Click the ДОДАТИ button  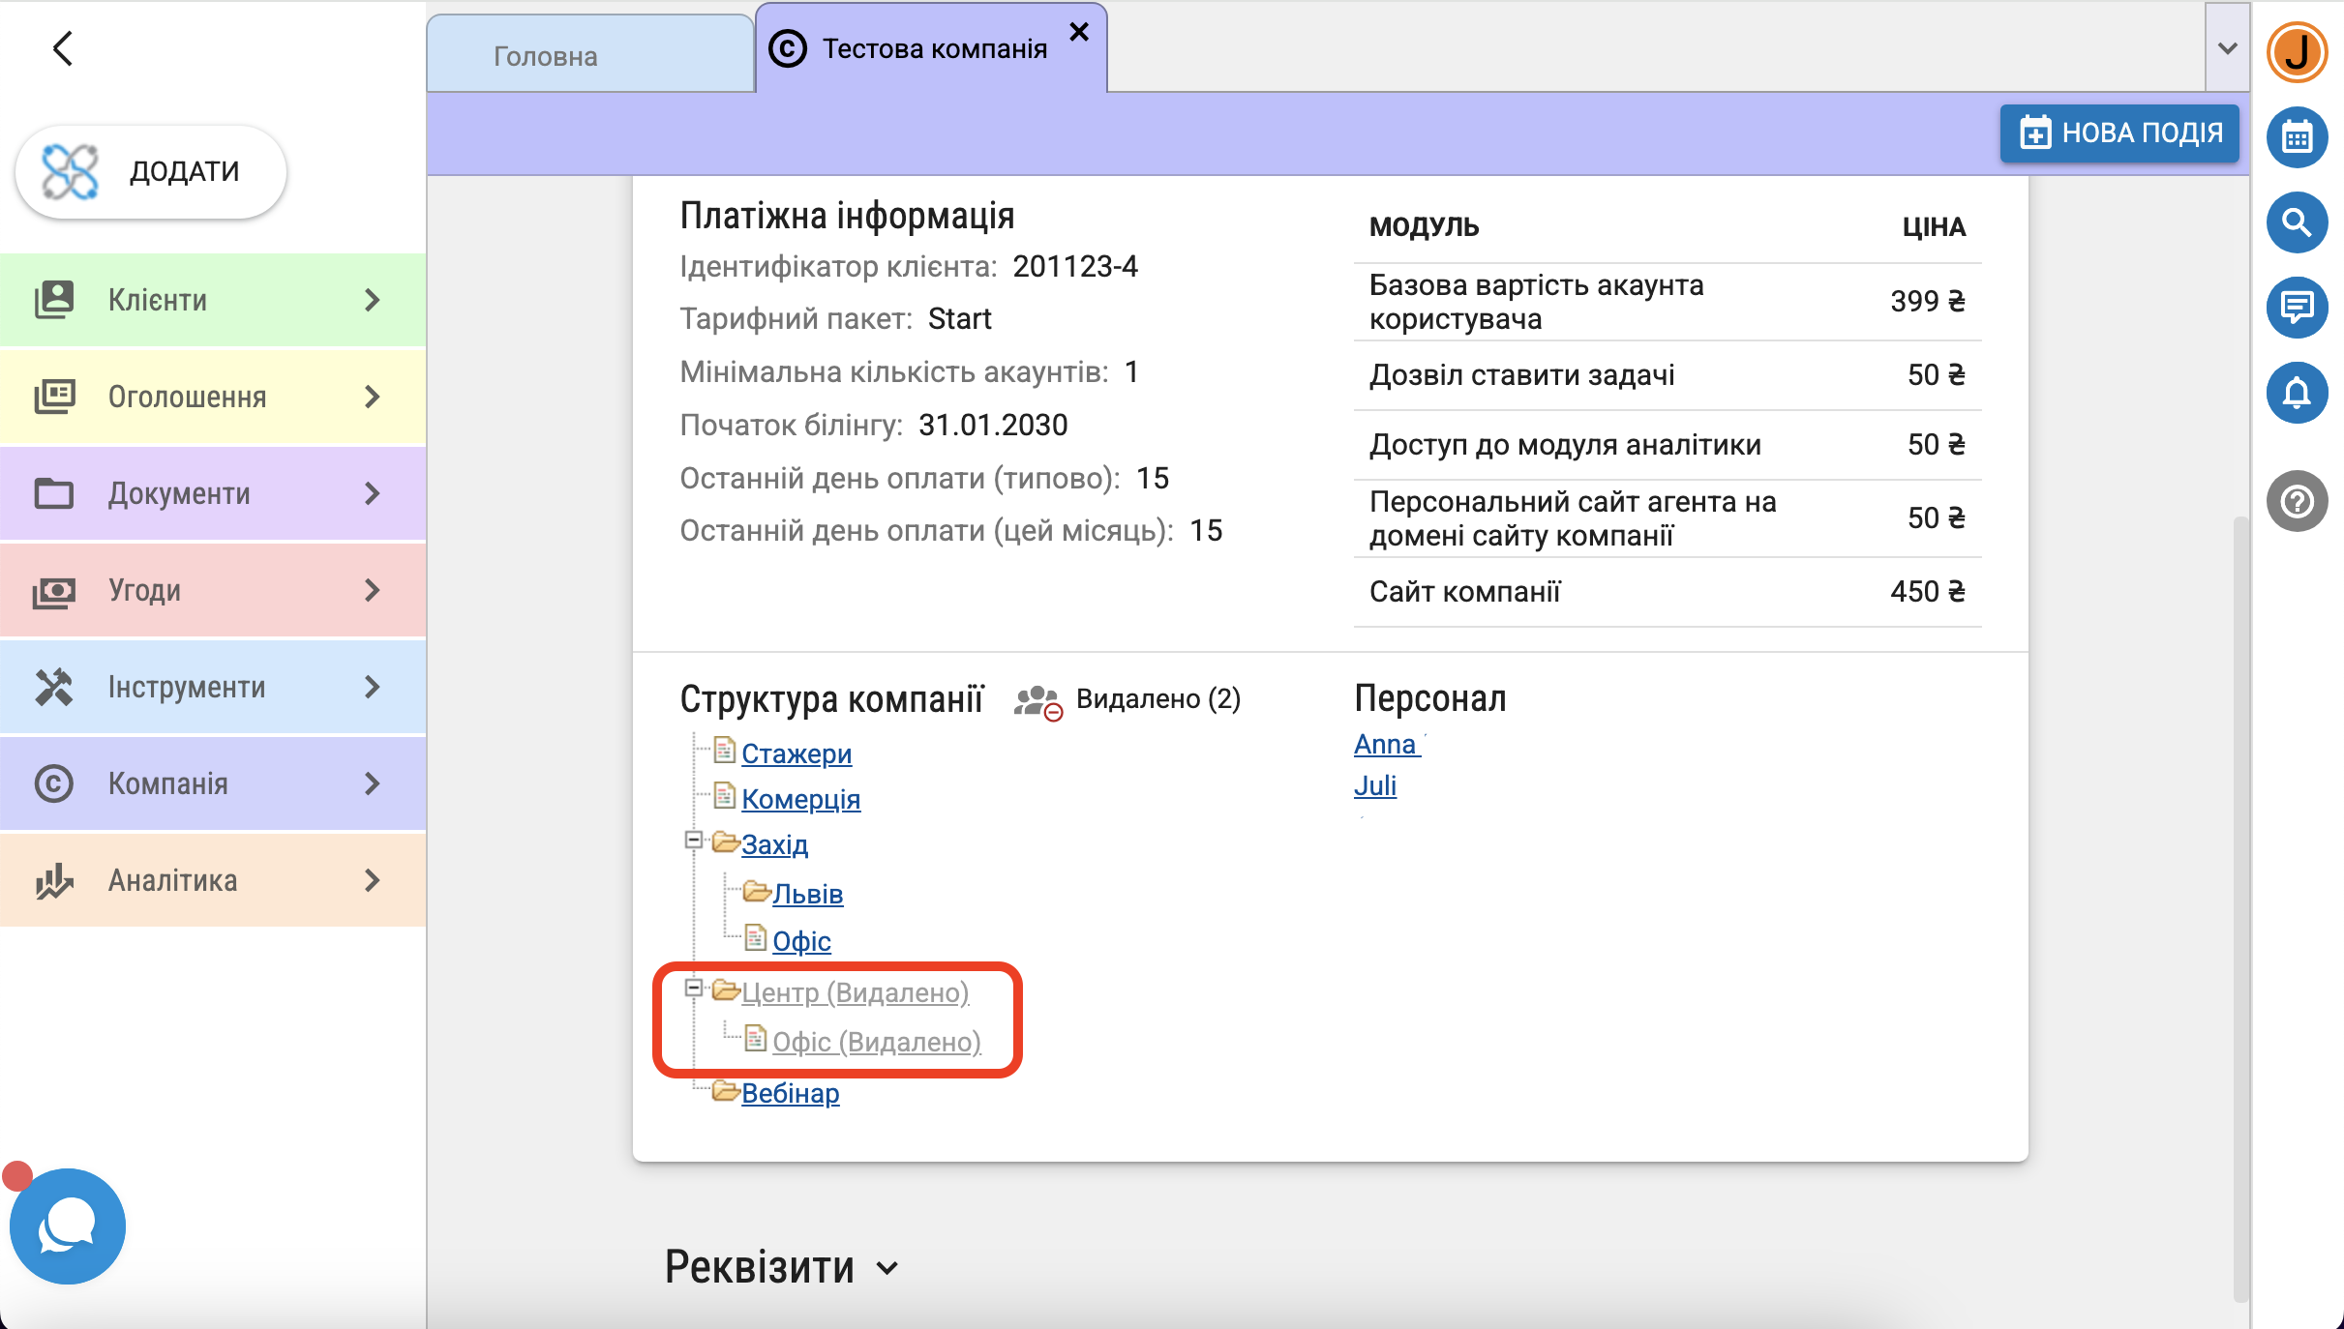[x=151, y=171]
